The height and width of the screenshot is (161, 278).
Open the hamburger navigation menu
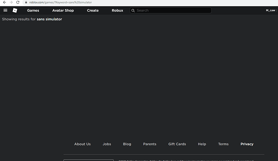pyautogui.click(x=5, y=10)
